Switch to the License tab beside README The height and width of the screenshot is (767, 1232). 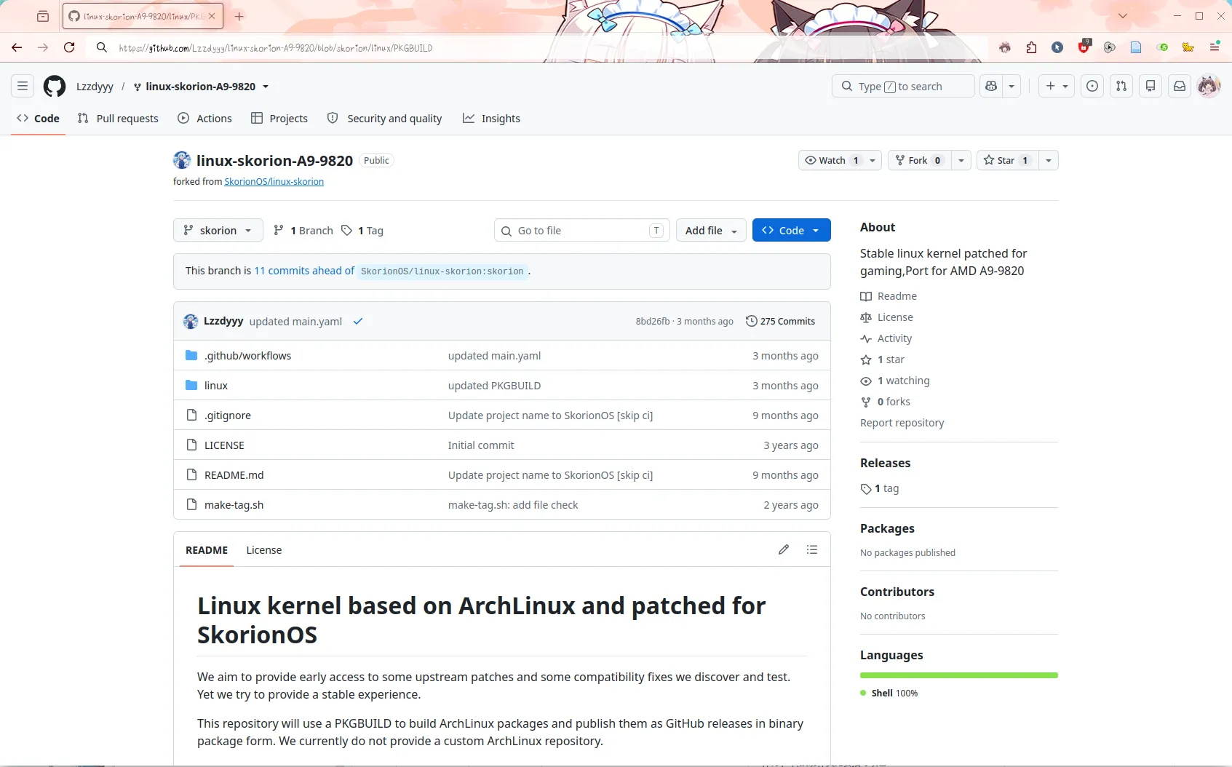click(x=263, y=549)
